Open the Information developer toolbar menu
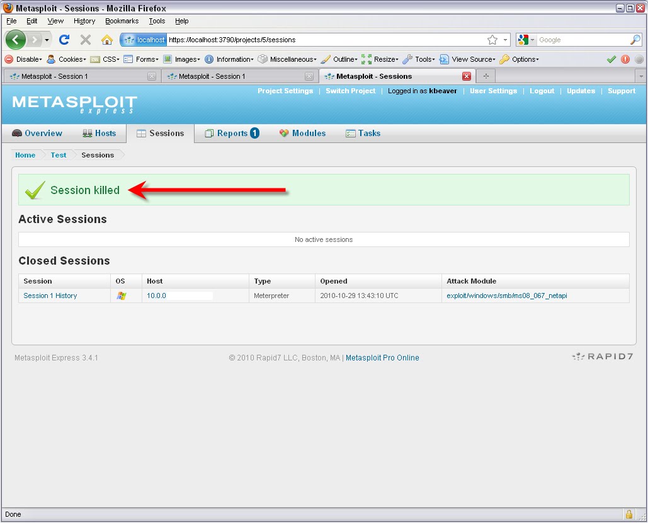The image size is (648, 523). click(229, 59)
